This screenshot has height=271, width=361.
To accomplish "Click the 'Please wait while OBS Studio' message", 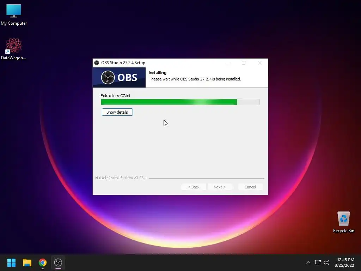I will tap(196, 79).
